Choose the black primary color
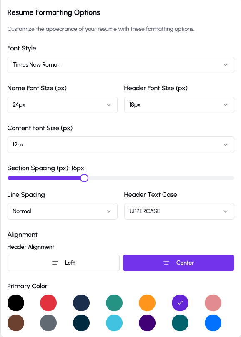This screenshot has height=337, width=241. pyautogui.click(x=16, y=303)
